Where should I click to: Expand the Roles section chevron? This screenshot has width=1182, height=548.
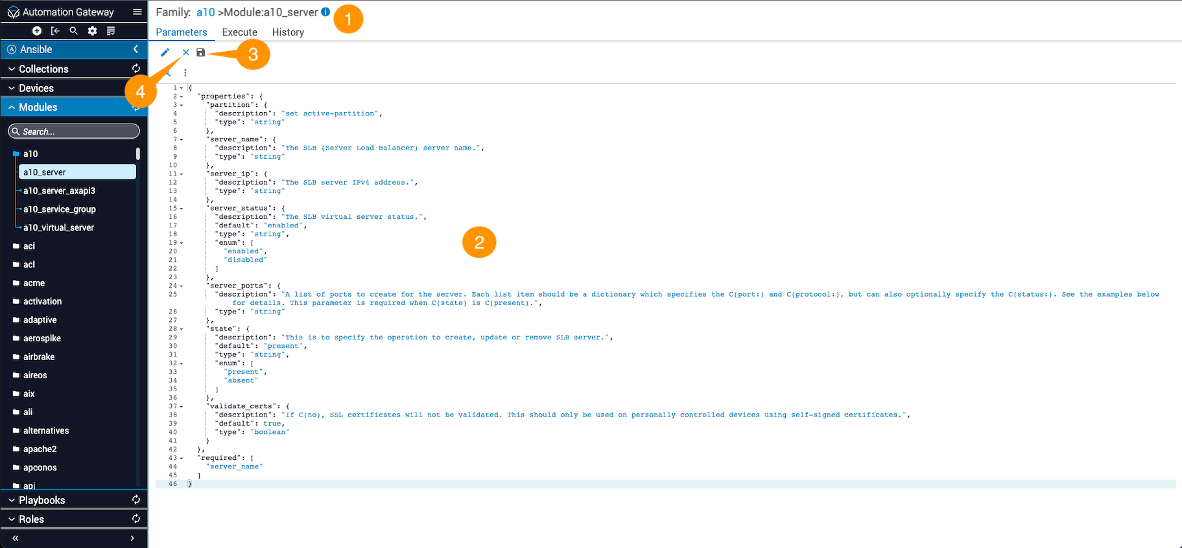(x=12, y=519)
